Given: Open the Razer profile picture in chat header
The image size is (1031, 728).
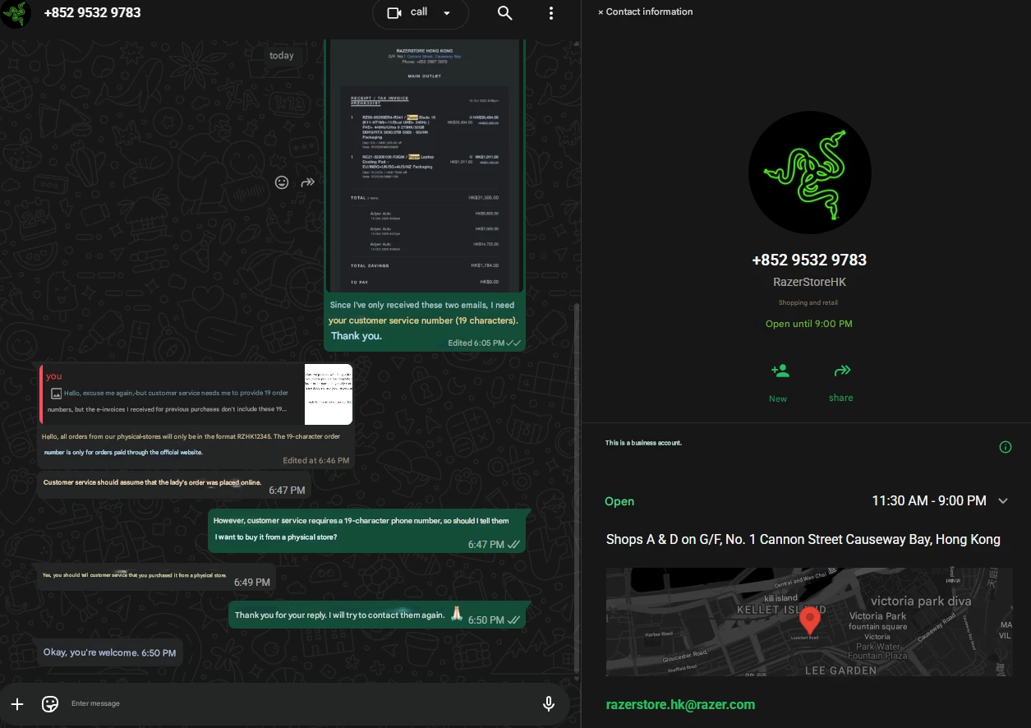Looking at the screenshot, I should (16, 13).
